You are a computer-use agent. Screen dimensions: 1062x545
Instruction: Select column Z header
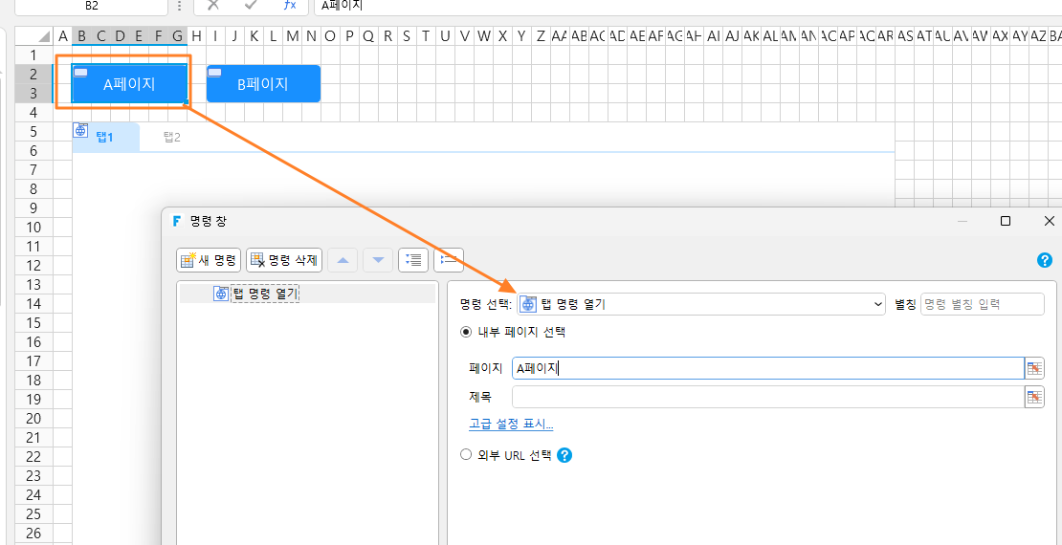[x=541, y=36]
